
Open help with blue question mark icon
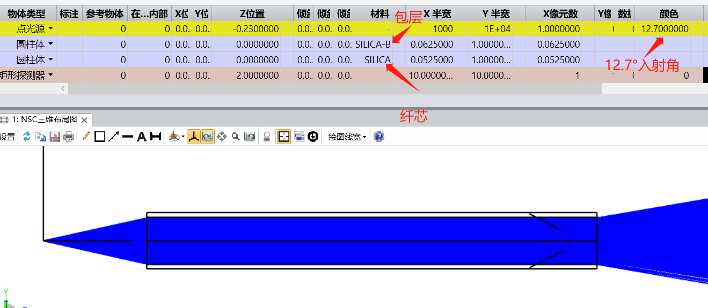[x=379, y=137]
